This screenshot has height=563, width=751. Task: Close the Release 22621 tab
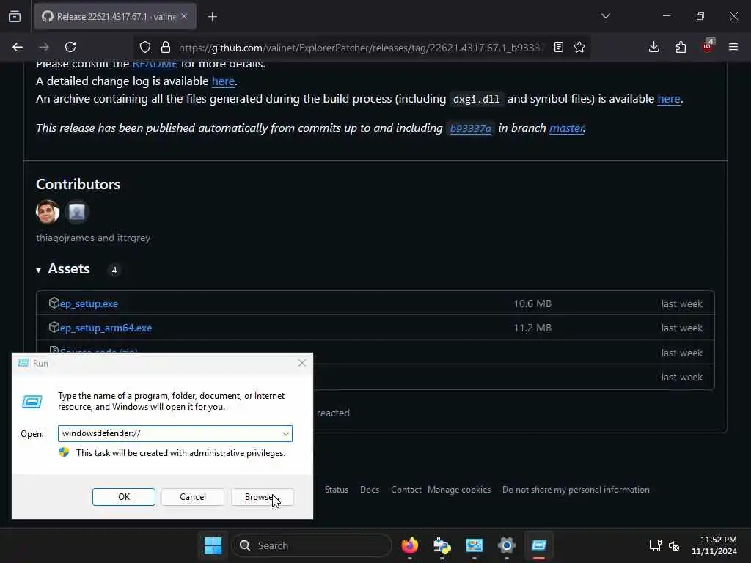coord(184,16)
